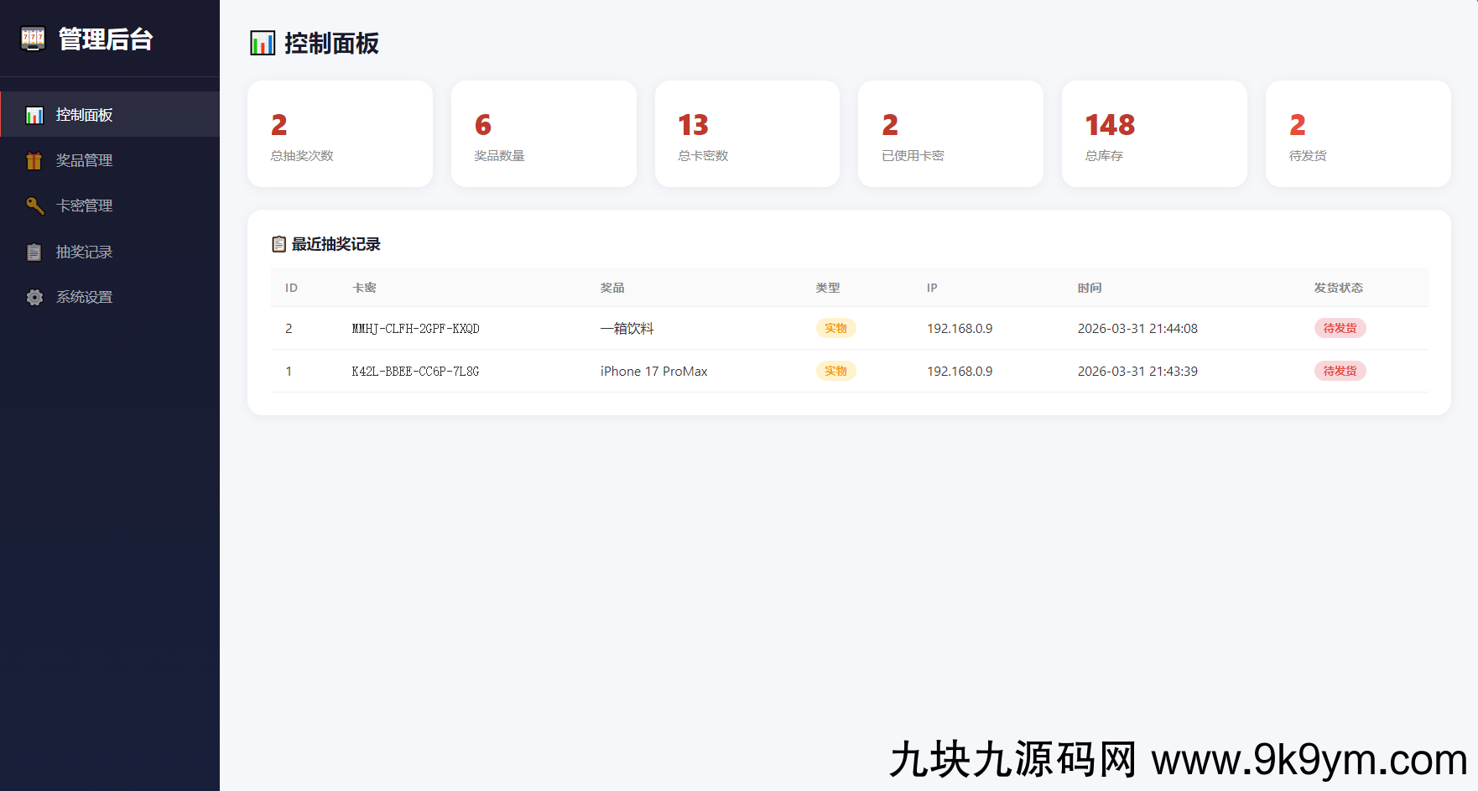The width and height of the screenshot is (1478, 791).
Task: Click the 待发货 badge for 一箱饮料
Action: click(1339, 328)
